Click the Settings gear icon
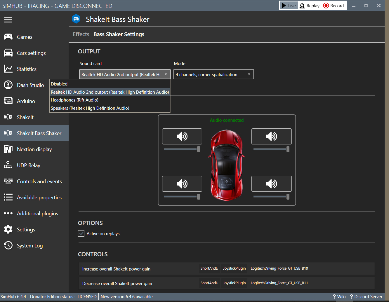389x302 pixels. (8, 229)
